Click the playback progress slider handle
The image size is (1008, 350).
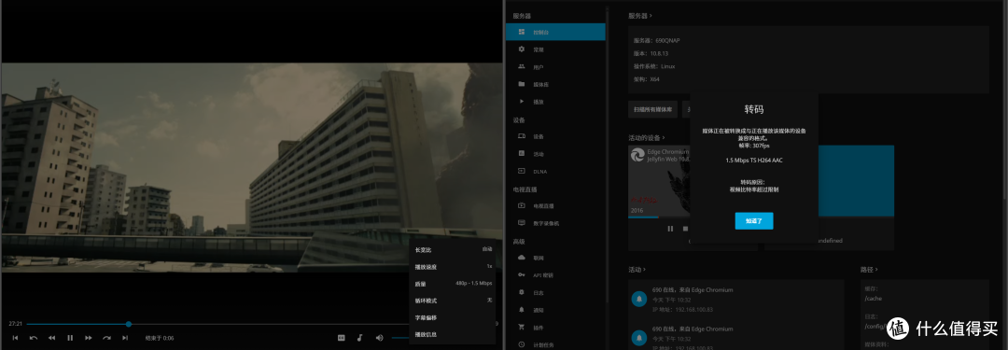point(129,324)
